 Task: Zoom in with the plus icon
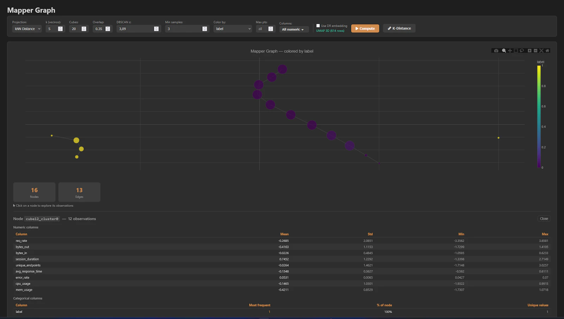529,51
